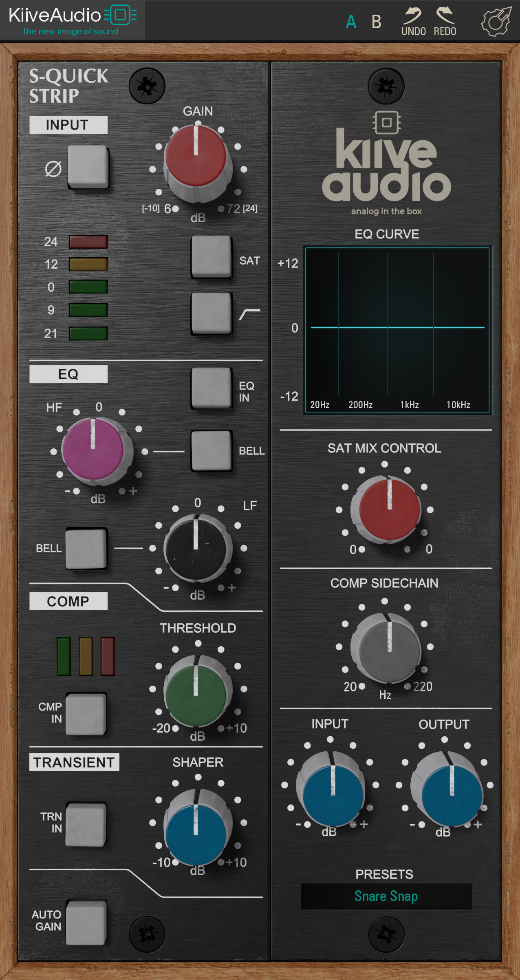Click the red compressor gain reduction LED
Screen dimensions: 520x980
pos(108,656)
